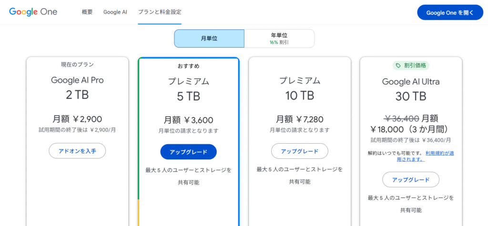
Task: Upgrade to the Google AI Ultra plan
Action: tap(410, 179)
